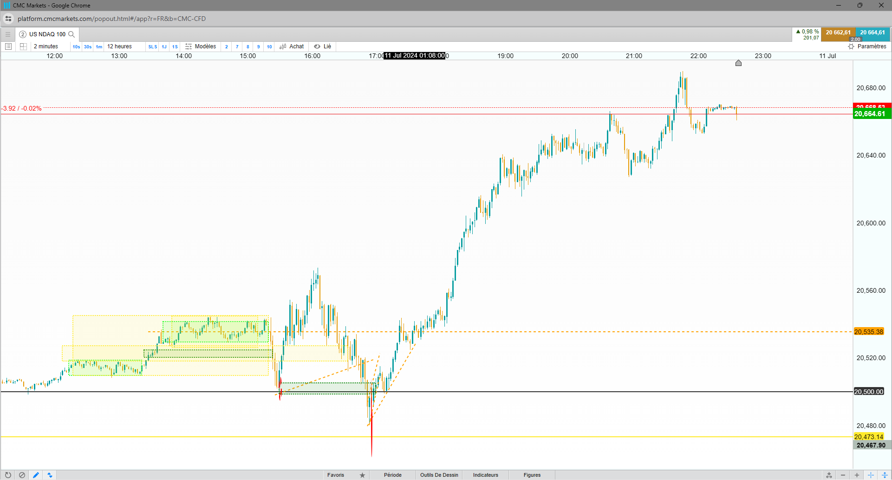
Task: Open the 2 minutes interval dropdown
Action: (x=46, y=46)
